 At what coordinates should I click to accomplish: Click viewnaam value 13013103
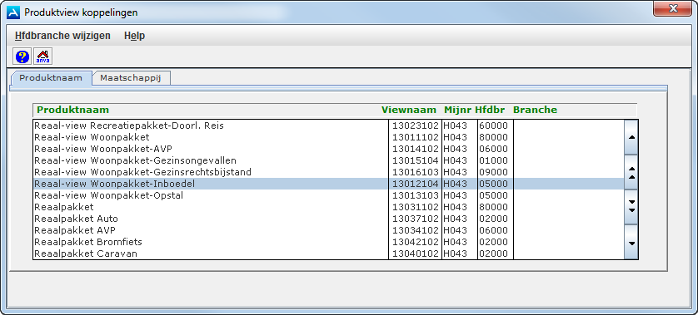tap(416, 195)
